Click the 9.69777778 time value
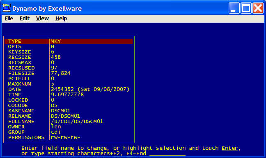266x158 pixels. 67,95
